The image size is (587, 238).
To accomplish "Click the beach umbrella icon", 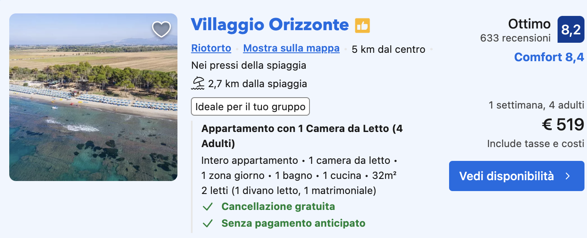I will tap(198, 83).
